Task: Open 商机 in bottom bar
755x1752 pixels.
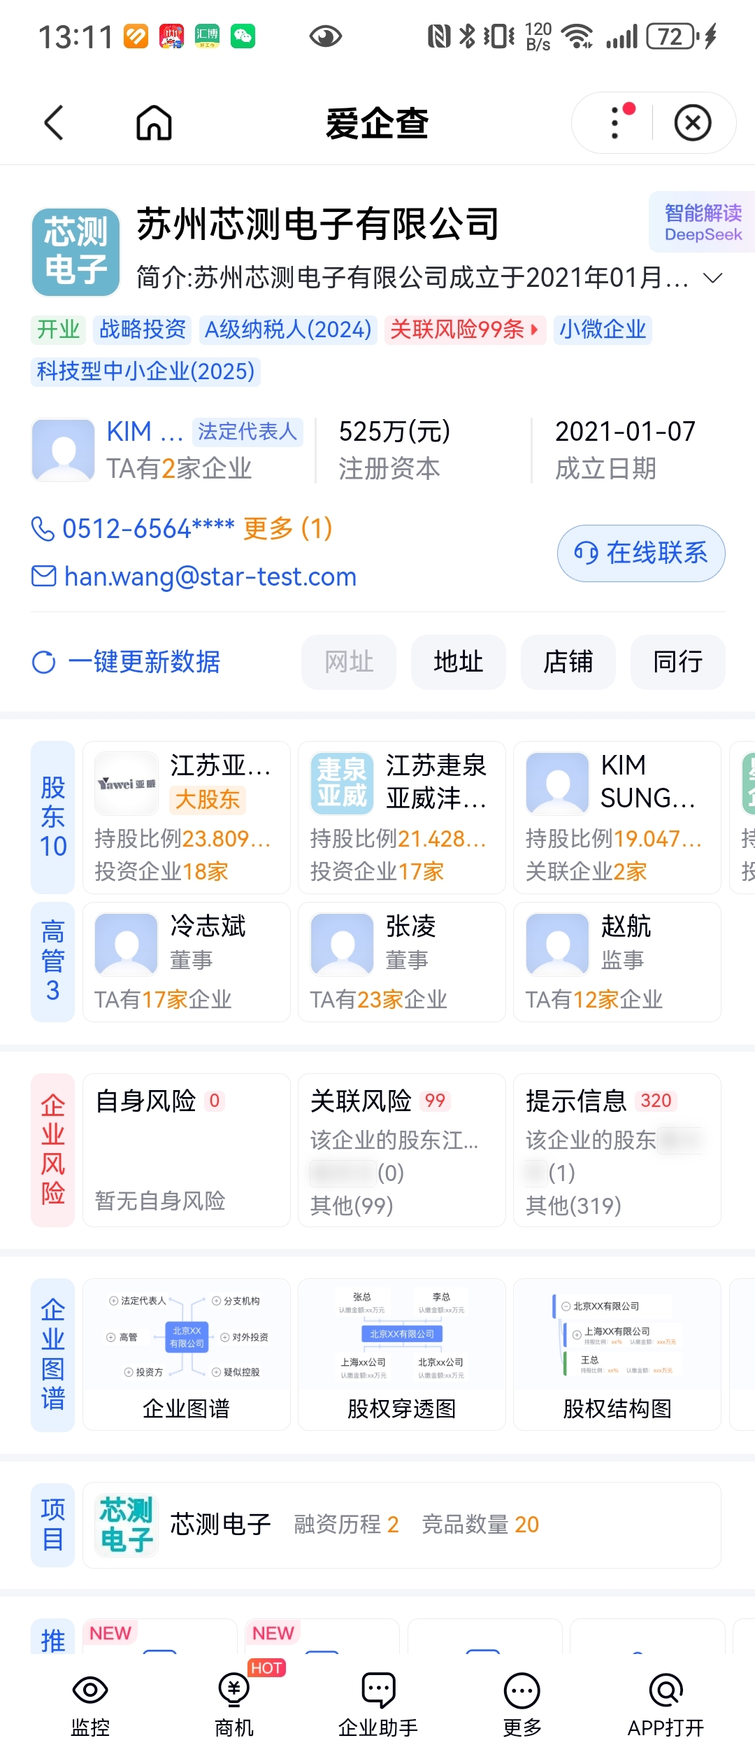Action: 234,1704
